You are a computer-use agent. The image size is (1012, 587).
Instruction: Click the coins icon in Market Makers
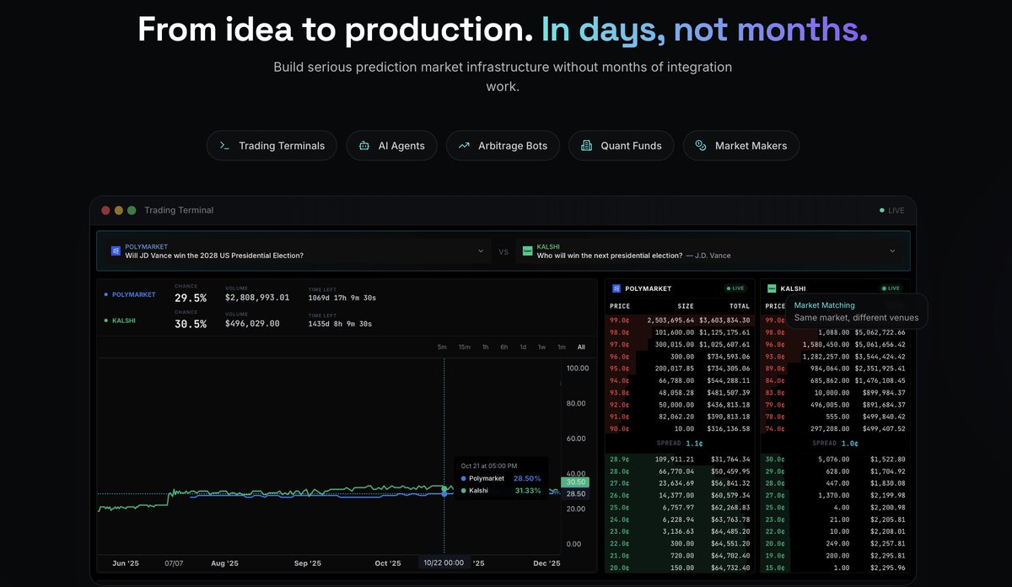tap(701, 146)
